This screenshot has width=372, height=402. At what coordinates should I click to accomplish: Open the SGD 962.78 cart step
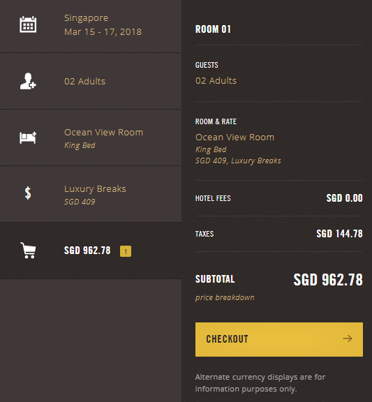pos(91,251)
